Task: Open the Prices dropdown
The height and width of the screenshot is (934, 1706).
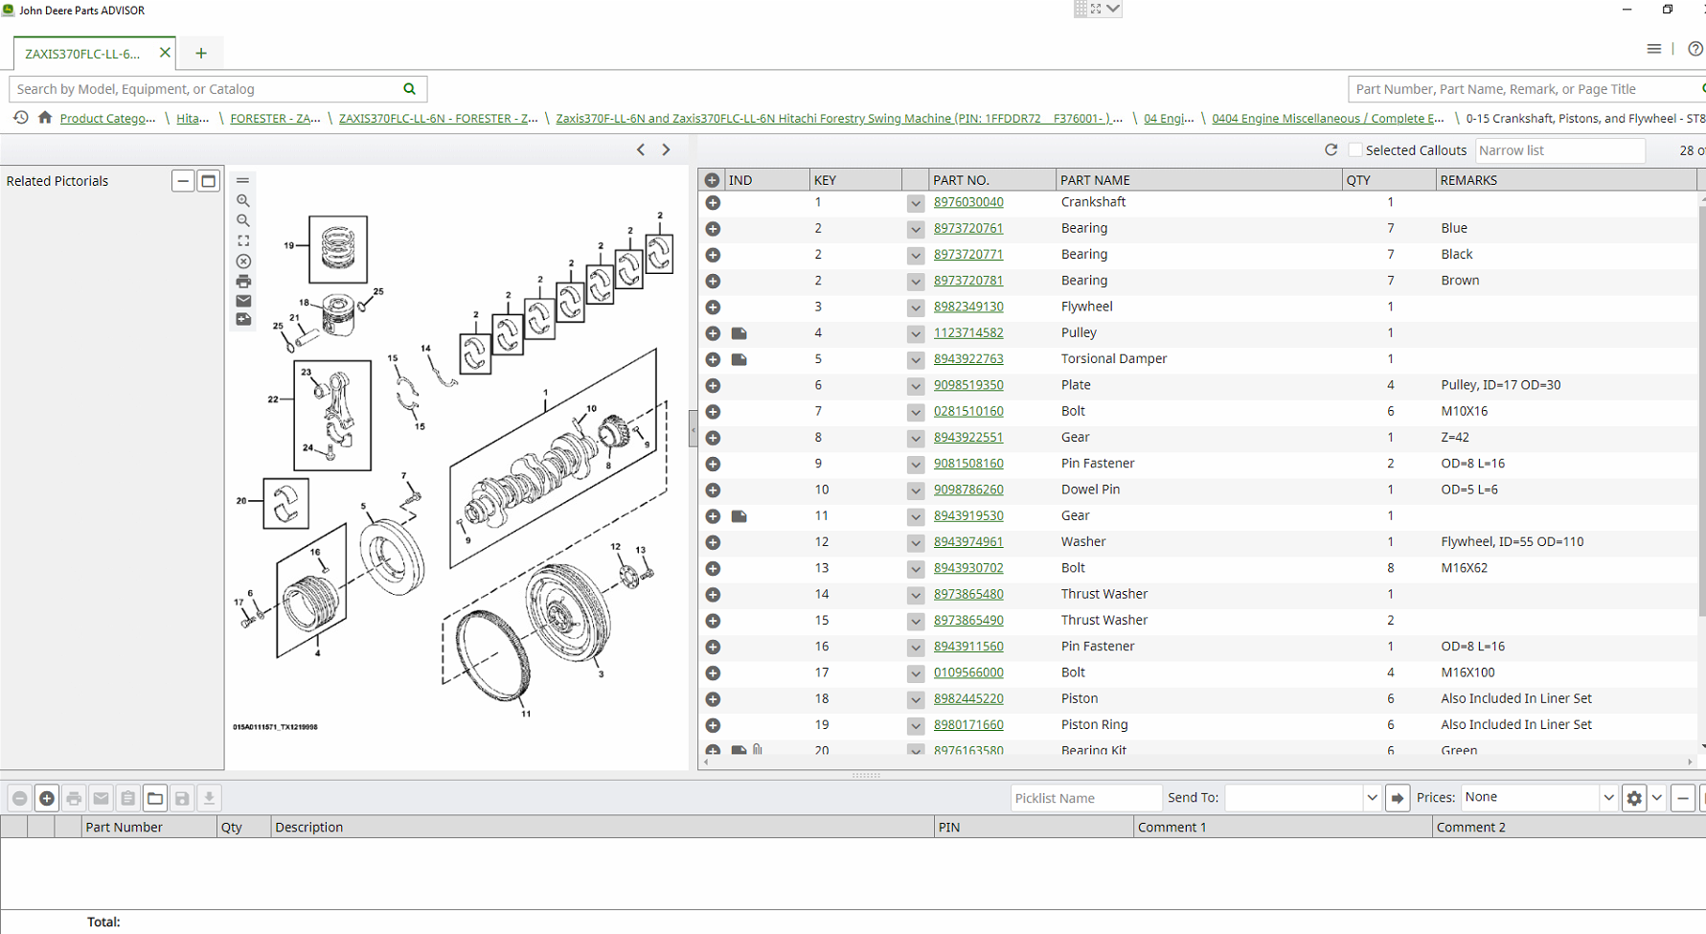Action: (x=1607, y=798)
